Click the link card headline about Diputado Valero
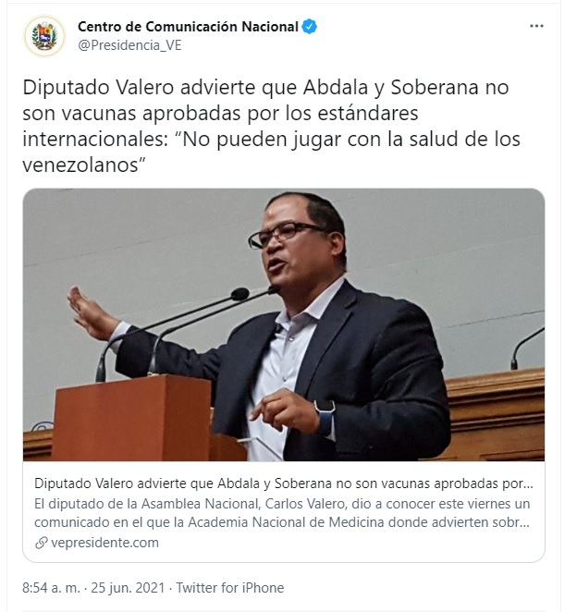This screenshot has height=612, width=577. coord(284,483)
